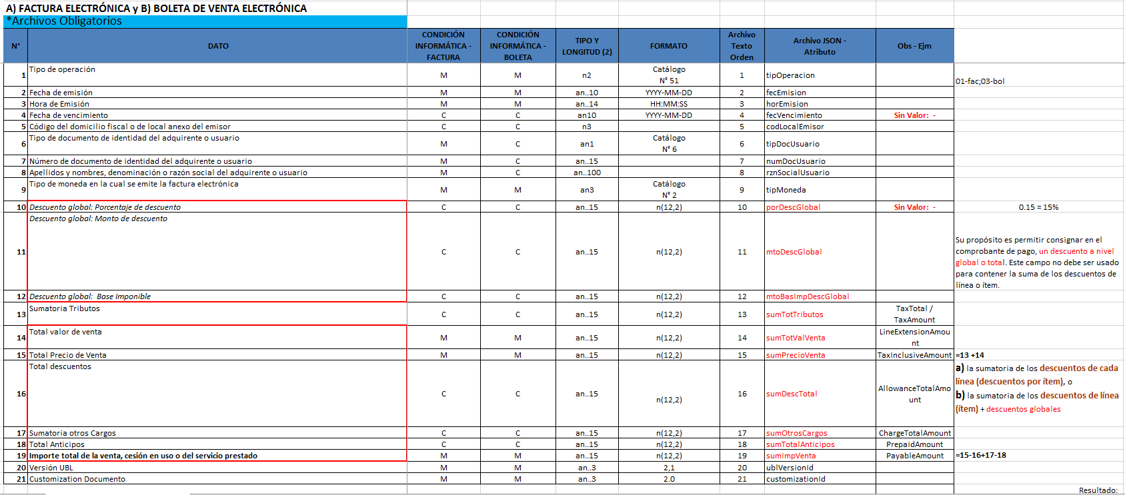Click the red 'sumPrecioVenta' cell
The width and height of the screenshot is (1125, 495).
820,355
